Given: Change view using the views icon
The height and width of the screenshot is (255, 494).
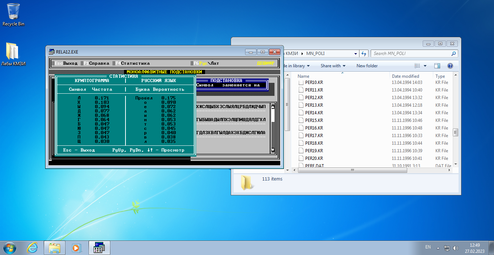Looking at the screenshot, I should [417, 66].
